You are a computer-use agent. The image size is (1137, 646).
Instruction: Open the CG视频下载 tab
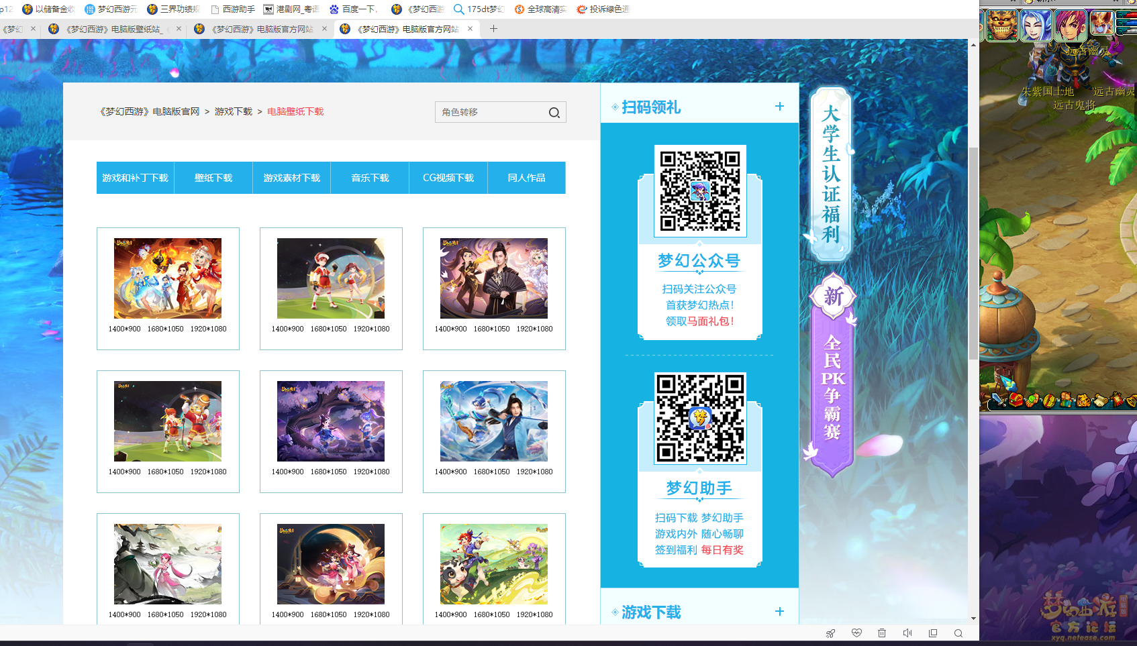click(x=448, y=178)
